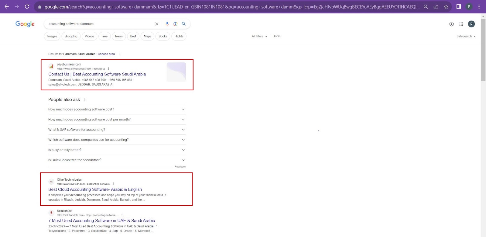Switch to News results
The width and height of the screenshot is (486, 237).
[119, 36]
